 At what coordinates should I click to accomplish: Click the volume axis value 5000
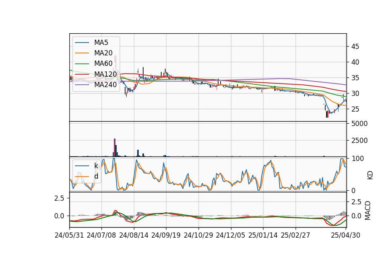tap(359, 124)
